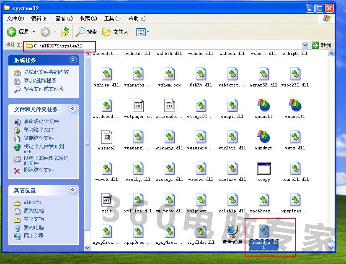Open the File (文件) menu
Viewport: 346px width, 264px height.
(15, 18)
